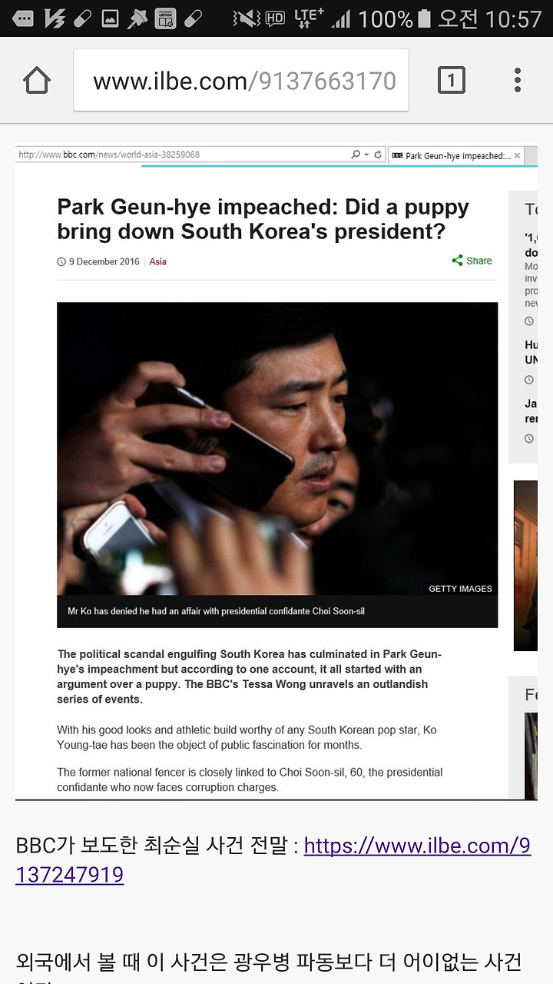553x984 pixels.
Task: Tap the picture notification icon
Action: 110,18
